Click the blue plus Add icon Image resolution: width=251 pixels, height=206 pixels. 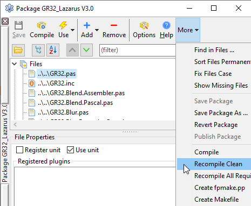[87, 25]
